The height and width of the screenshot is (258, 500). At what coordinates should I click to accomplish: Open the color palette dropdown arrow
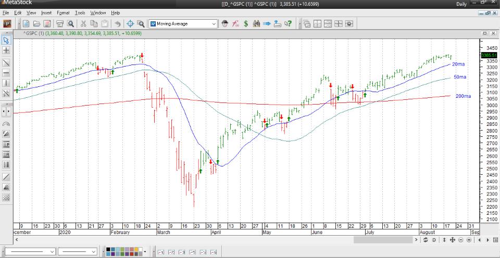[153, 252]
